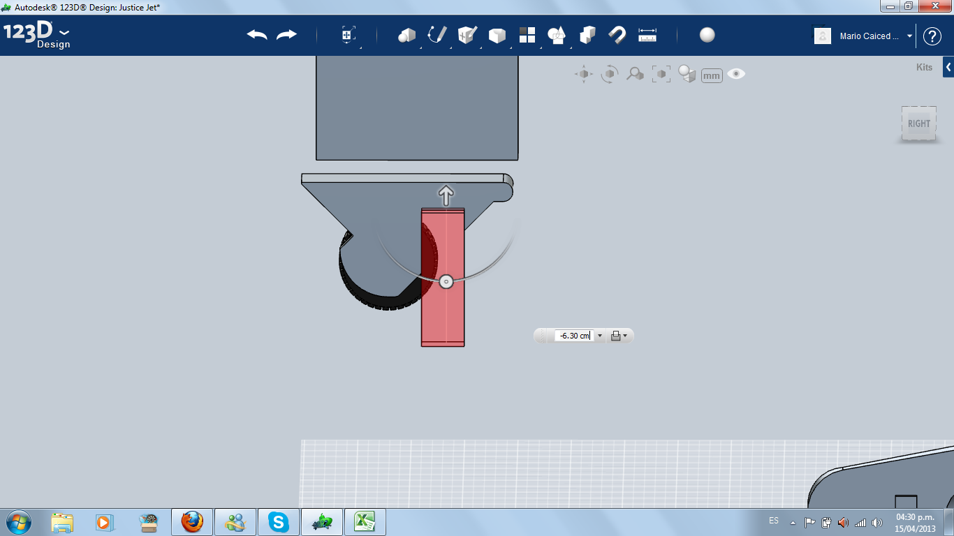Open the dropdown arrow beside distance value
The image size is (954, 536).
(x=600, y=336)
